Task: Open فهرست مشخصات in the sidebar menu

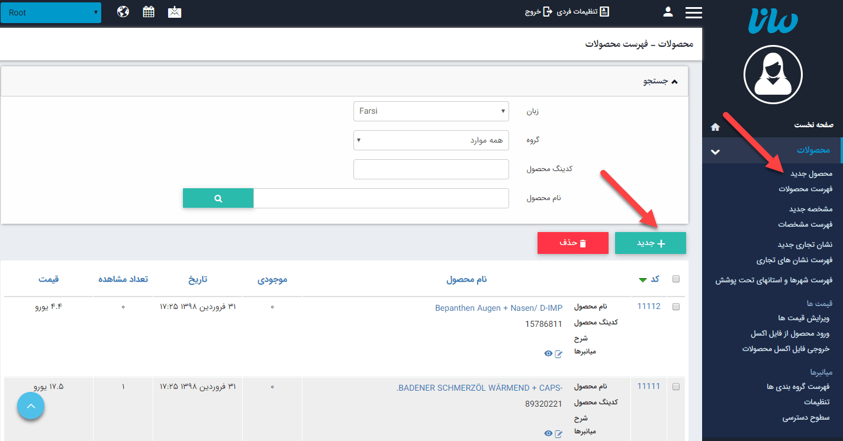Action: [805, 224]
